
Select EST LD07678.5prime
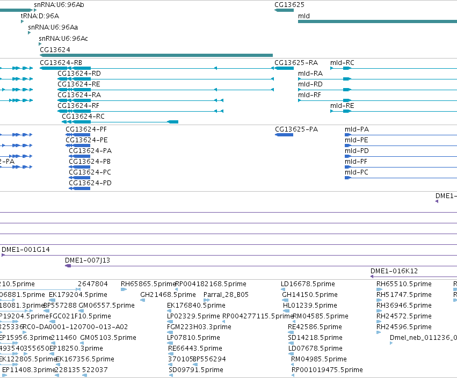(315, 349)
